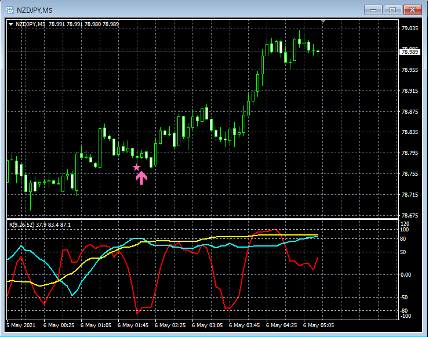Maximize the NZDJPY,M5 chart window
429x337 pixels.
(392, 10)
